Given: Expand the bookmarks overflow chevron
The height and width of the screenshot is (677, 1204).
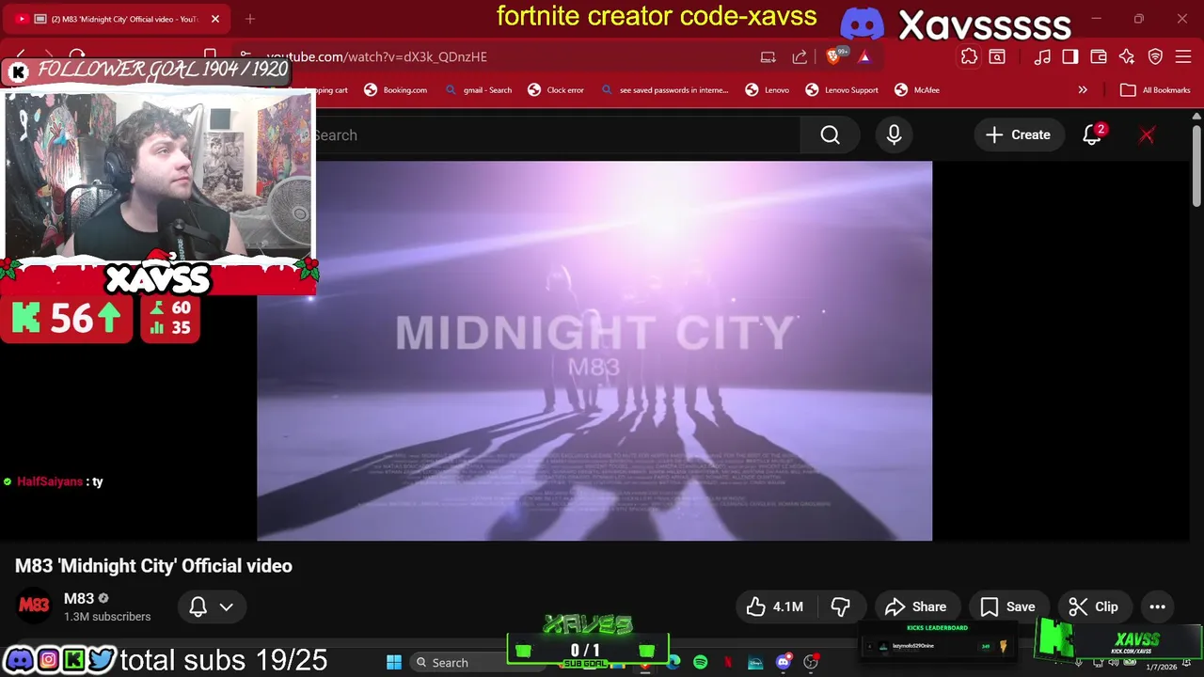Looking at the screenshot, I should 1083,90.
